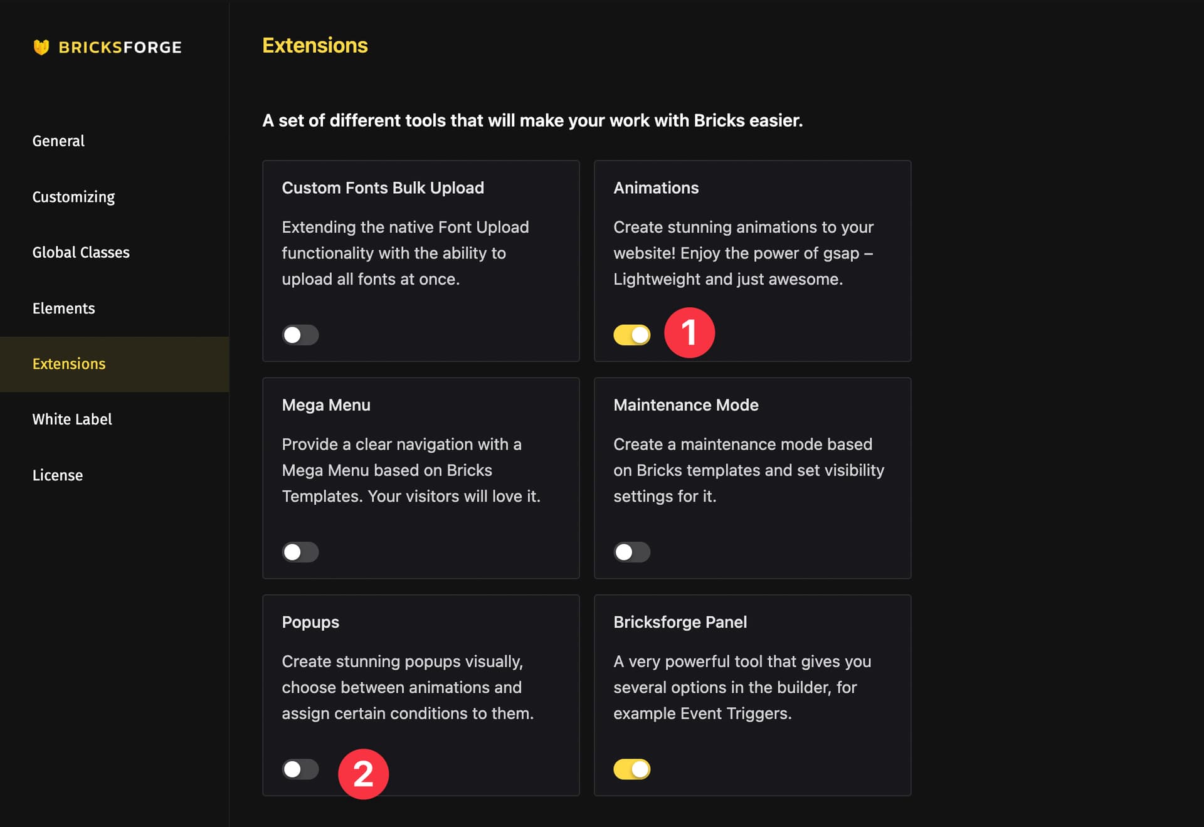
Task: Open the Elements section
Action: [63, 308]
